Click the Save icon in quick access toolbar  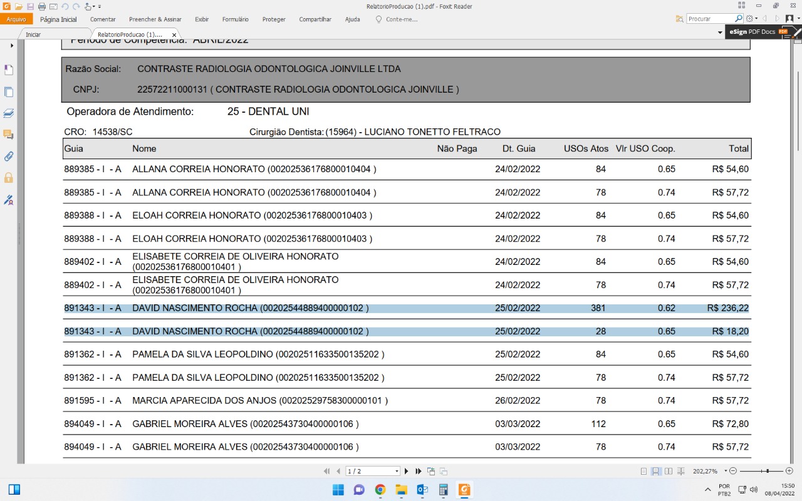pos(30,6)
